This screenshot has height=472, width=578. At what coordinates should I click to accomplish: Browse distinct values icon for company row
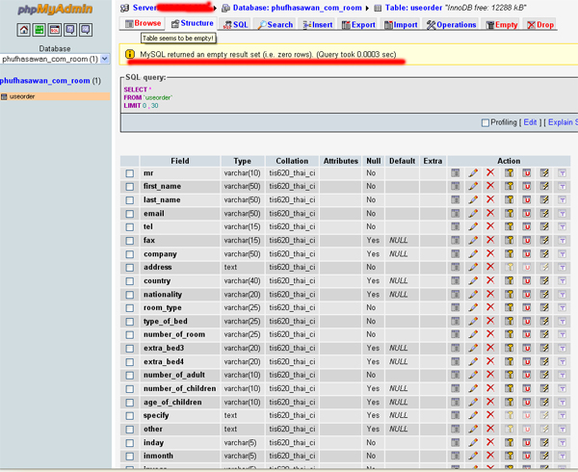click(456, 254)
